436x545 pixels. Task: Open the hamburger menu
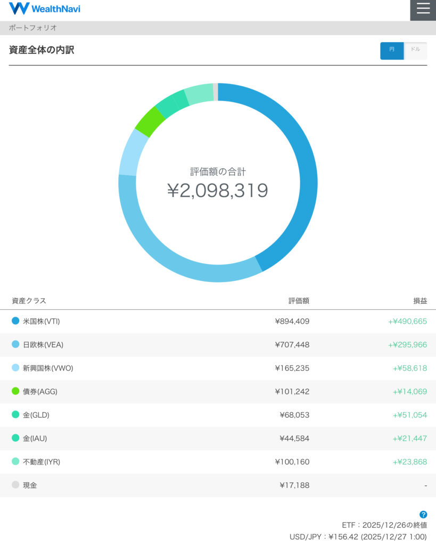pos(423,10)
